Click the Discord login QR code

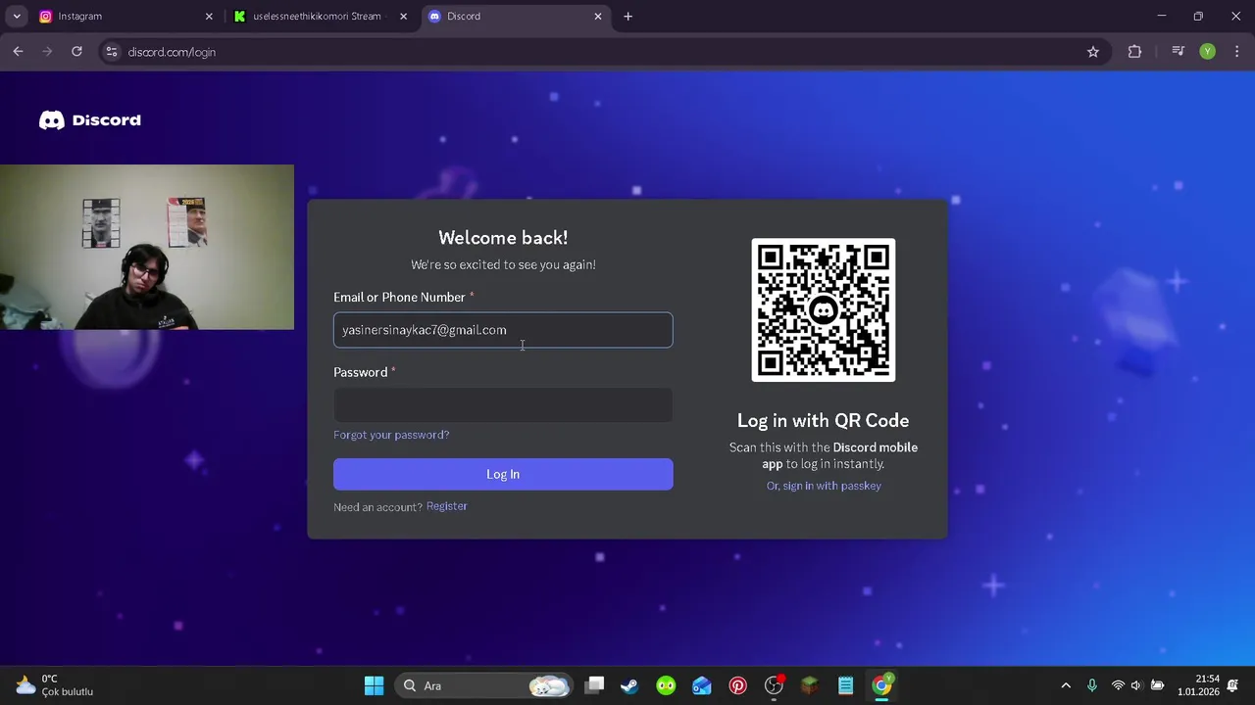point(824,310)
